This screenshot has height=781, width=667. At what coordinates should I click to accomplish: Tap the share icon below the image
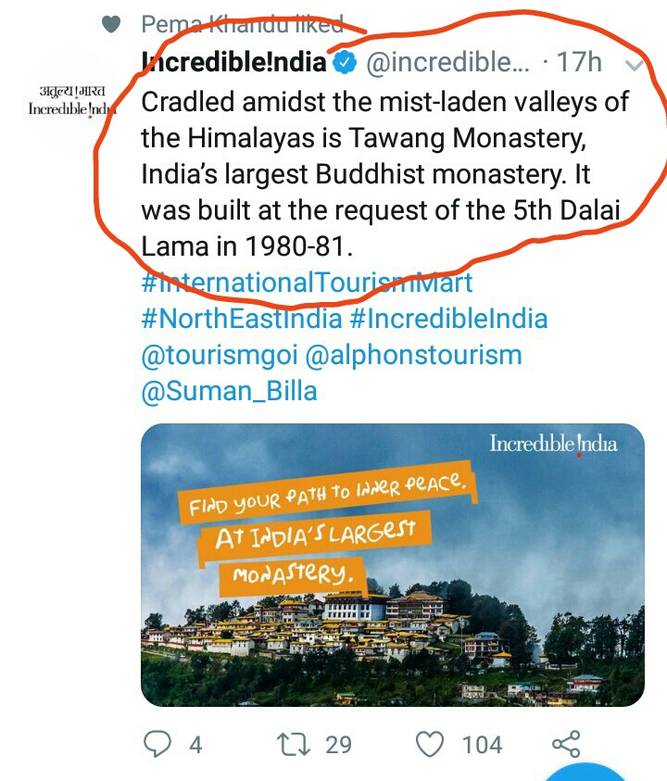[566, 744]
